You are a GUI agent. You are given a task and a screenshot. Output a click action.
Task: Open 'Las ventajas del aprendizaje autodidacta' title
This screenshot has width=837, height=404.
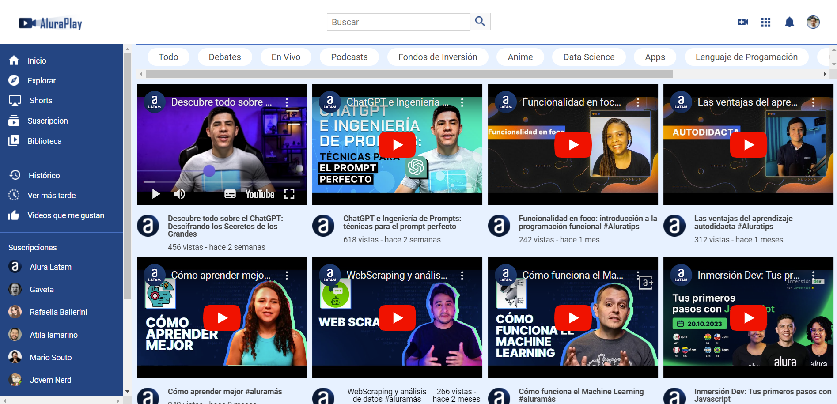pyautogui.click(x=743, y=223)
